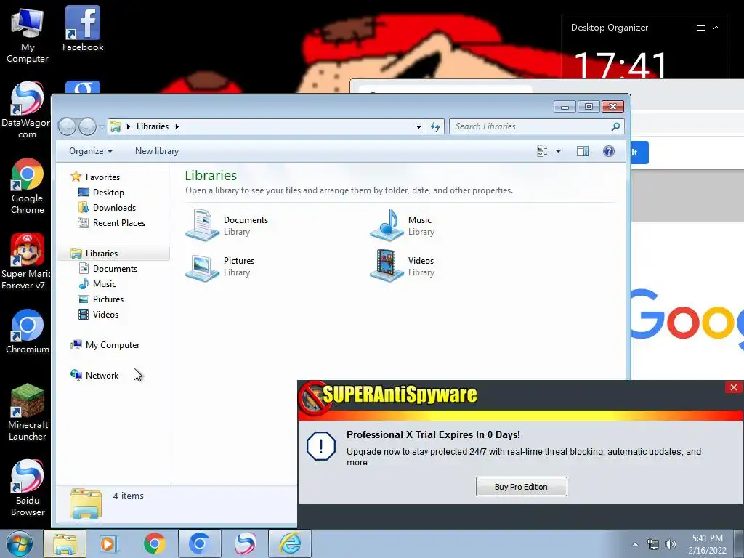The height and width of the screenshot is (558, 744).
Task: Open view options dropdown arrow
Action: point(558,151)
